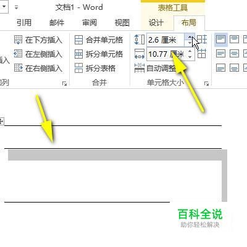Increase column width with up spinner arrow
247x247 pixels.
click(x=190, y=51)
